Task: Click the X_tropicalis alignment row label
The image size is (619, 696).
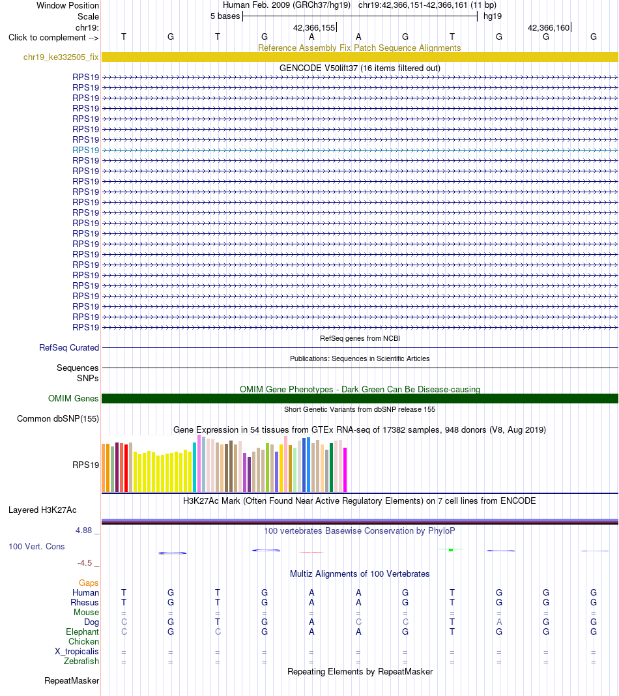Action: [76, 651]
